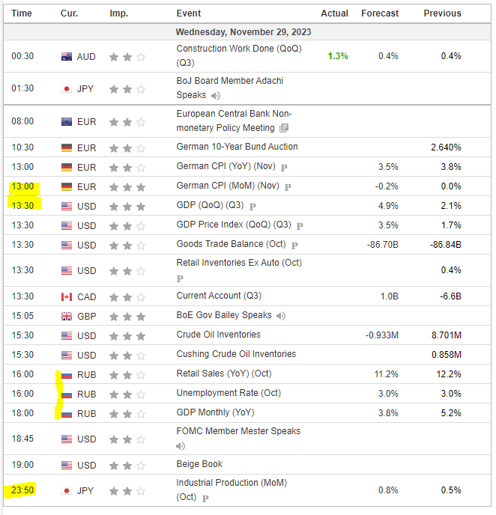Viewport: 496px width, 515px height.
Task: Open the Crude Oil Inventories event
Action: pos(218,335)
